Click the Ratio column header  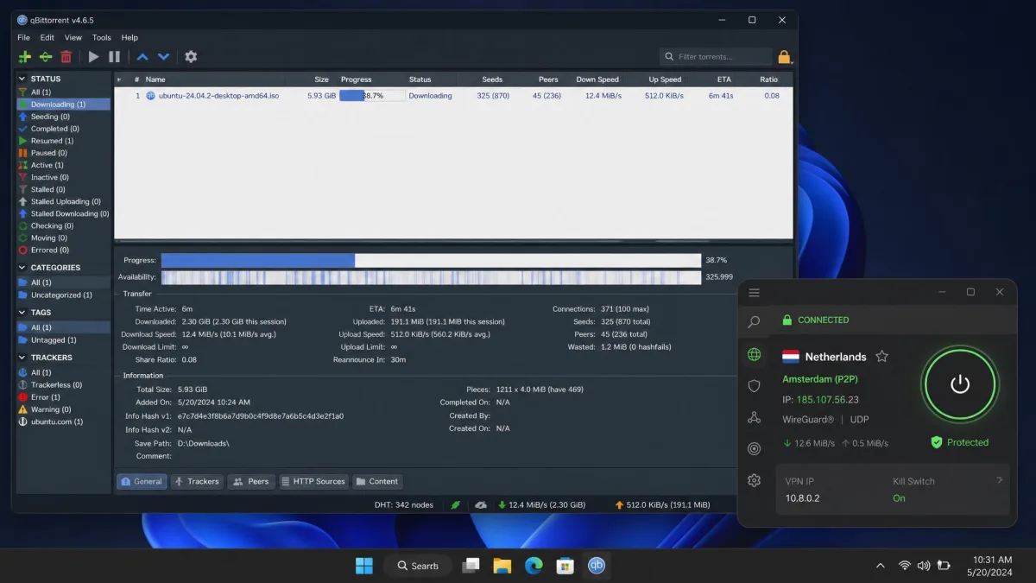coord(768,79)
